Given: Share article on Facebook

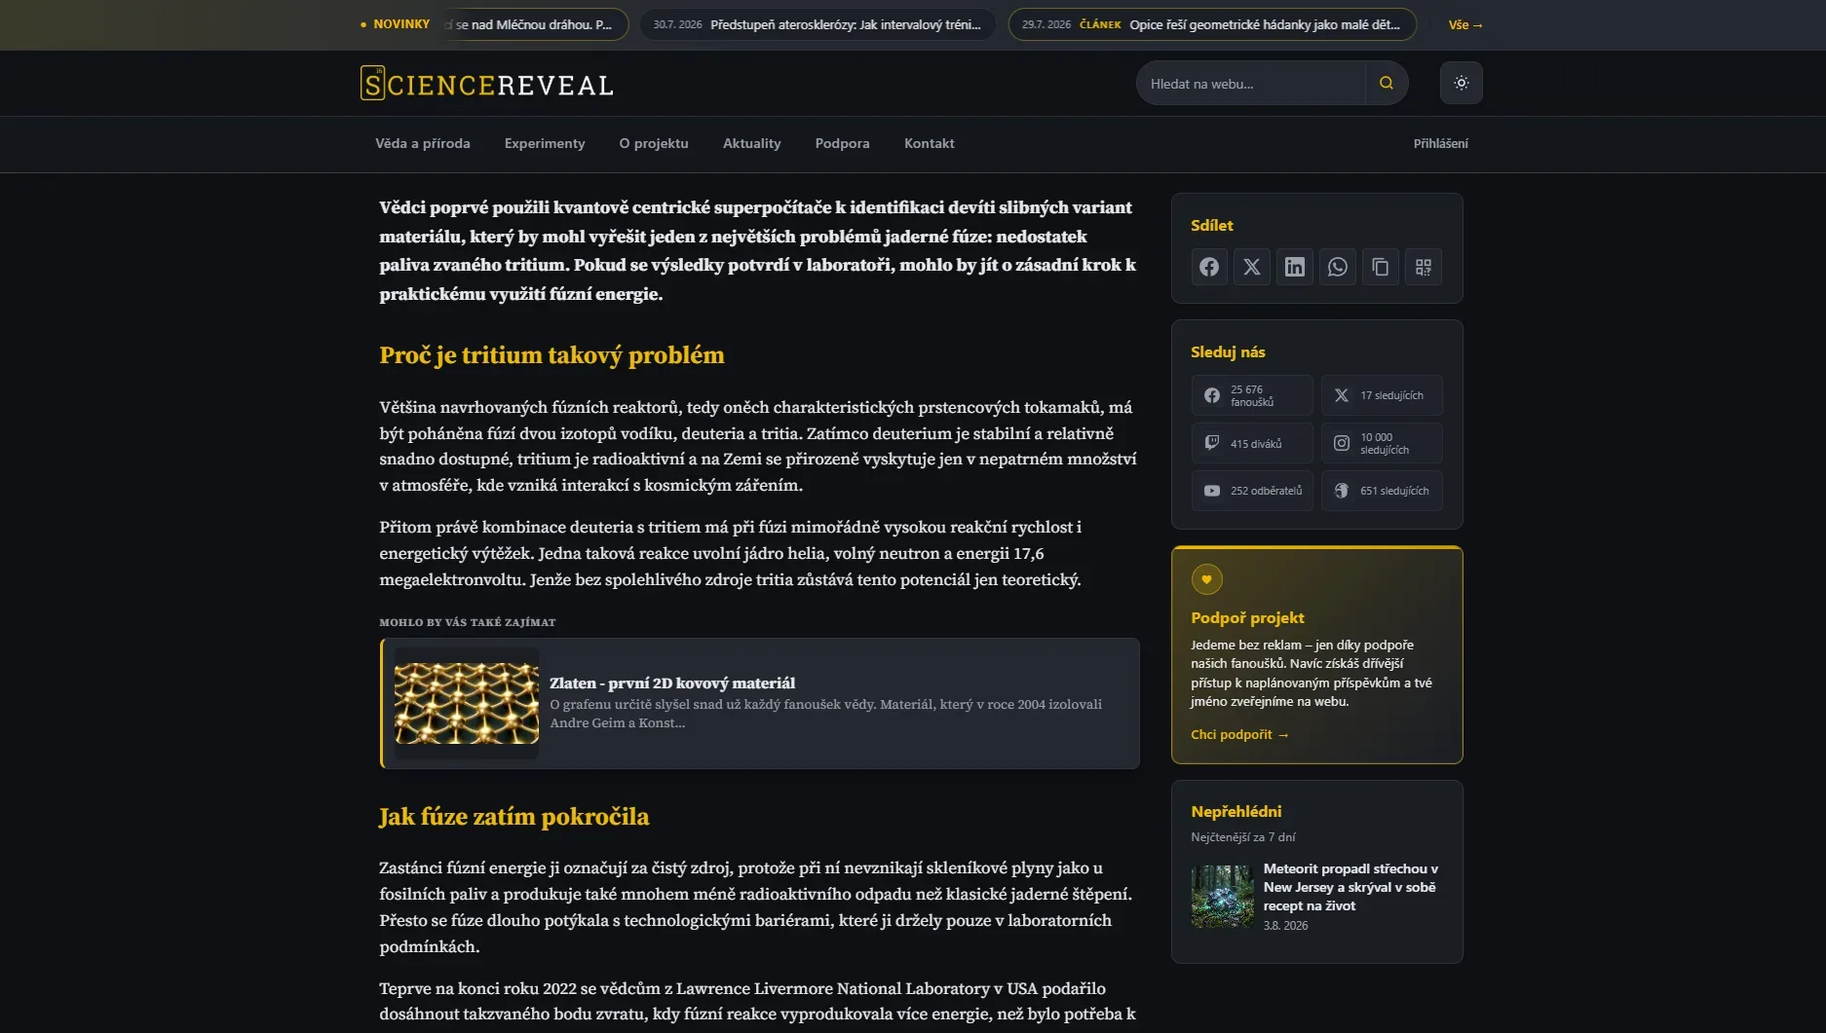Looking at the screenshot, I should pyautogui.click(x=1208, y=267).
